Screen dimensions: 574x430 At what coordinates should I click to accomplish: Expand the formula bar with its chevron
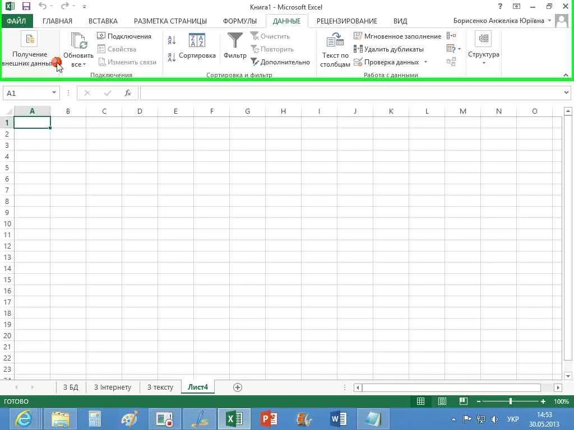[x=567, y=93]
